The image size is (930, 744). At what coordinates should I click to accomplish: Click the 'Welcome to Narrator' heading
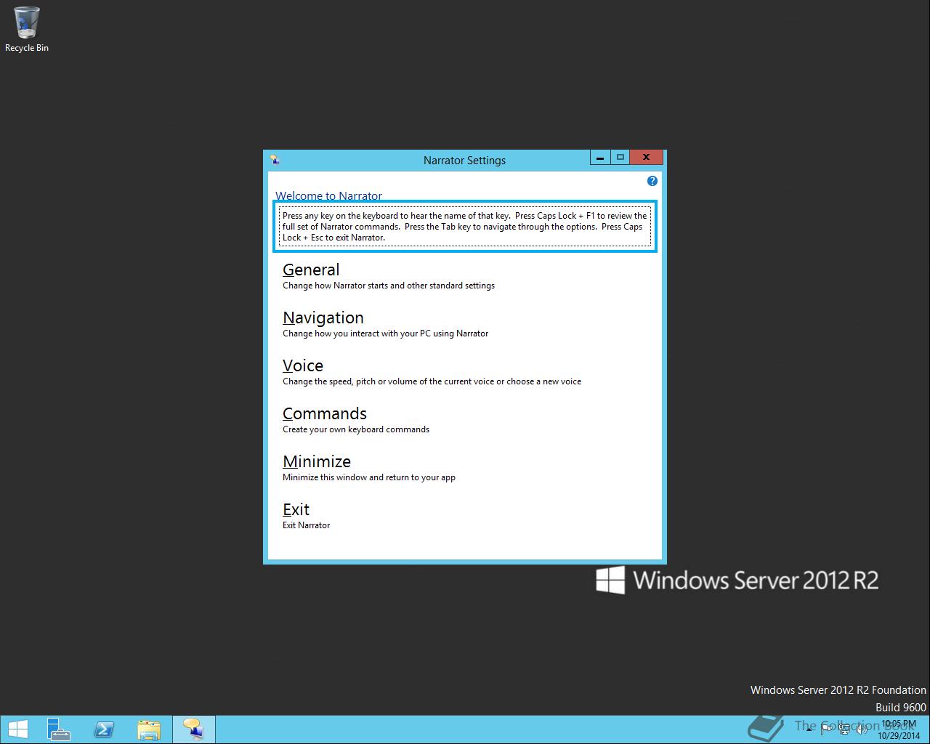click(328, 195)
